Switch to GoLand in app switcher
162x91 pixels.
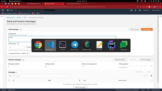click(111, 45)
